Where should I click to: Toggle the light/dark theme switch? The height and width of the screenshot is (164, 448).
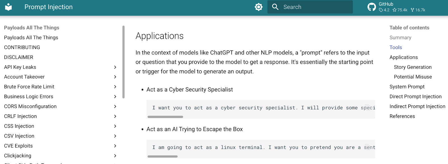(x=258, y=7)
